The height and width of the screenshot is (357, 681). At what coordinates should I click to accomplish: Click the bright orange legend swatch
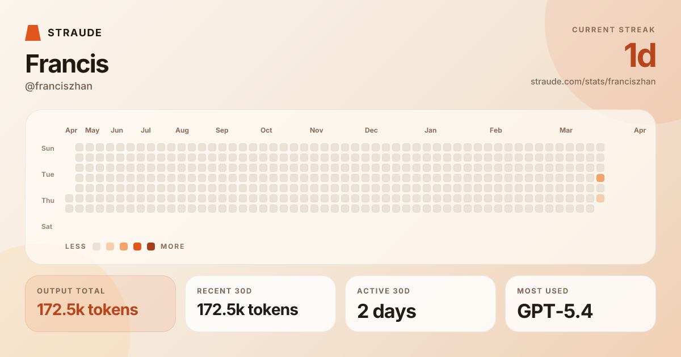click(137, 246)
